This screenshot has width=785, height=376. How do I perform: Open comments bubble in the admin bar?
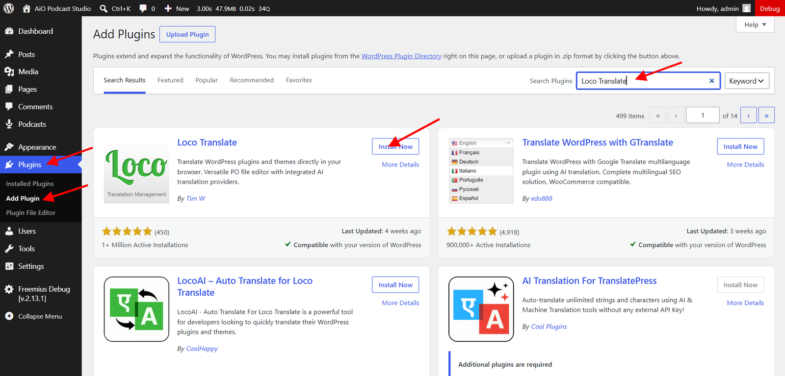click(143, 8)
